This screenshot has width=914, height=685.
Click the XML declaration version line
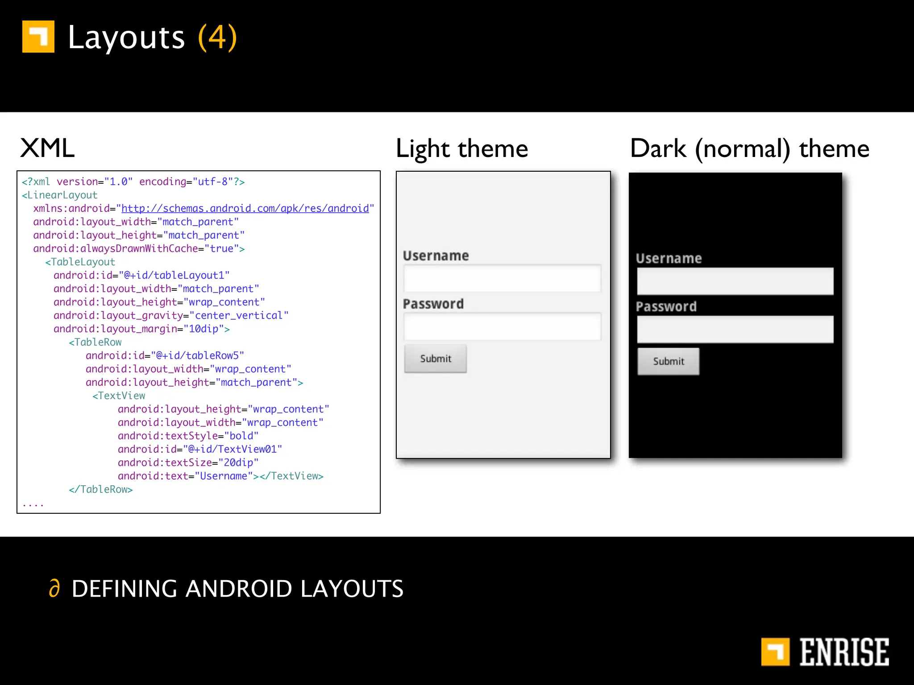(133, 182)
